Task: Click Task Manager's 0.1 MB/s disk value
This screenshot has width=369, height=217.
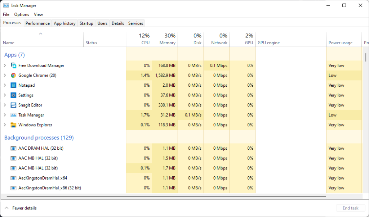Action: (x=193, y=115)
